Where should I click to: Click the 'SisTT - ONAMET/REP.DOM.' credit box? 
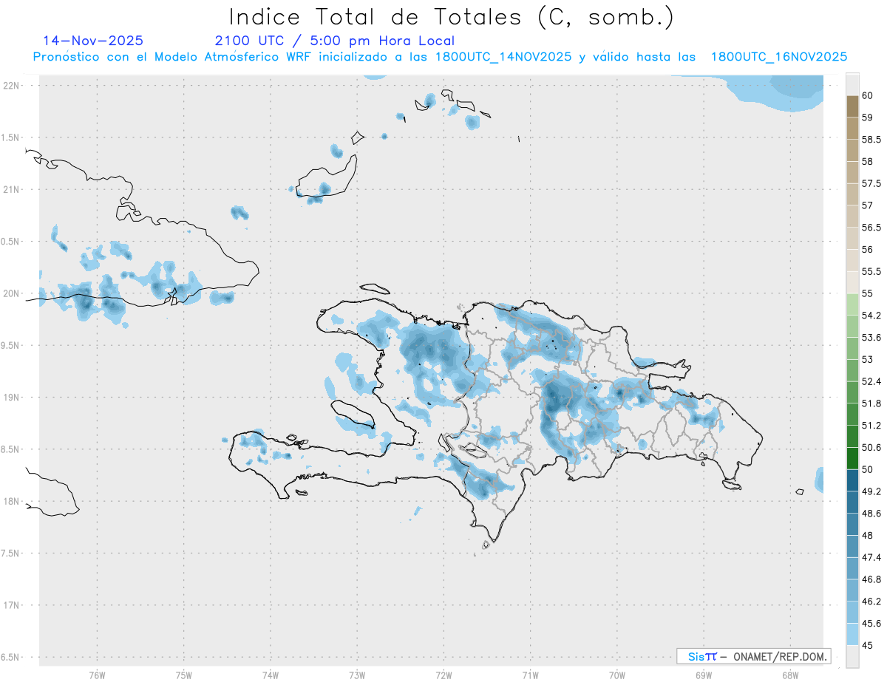(x=753, y=656)
